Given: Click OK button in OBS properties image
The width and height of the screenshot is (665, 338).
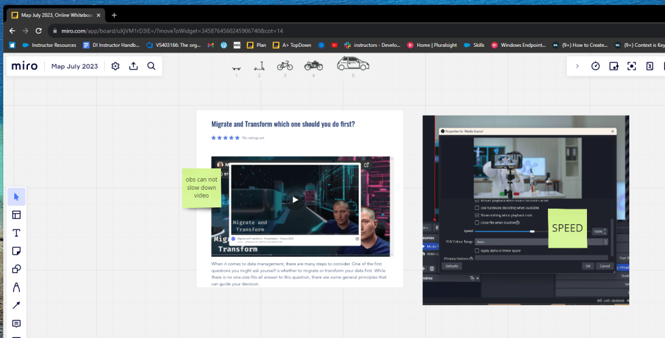Looking at the screenshot, I should (588, 266).
